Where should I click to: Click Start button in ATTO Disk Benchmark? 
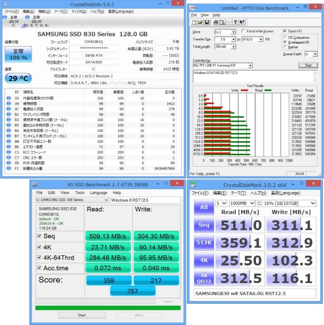[x=308, y=65]
